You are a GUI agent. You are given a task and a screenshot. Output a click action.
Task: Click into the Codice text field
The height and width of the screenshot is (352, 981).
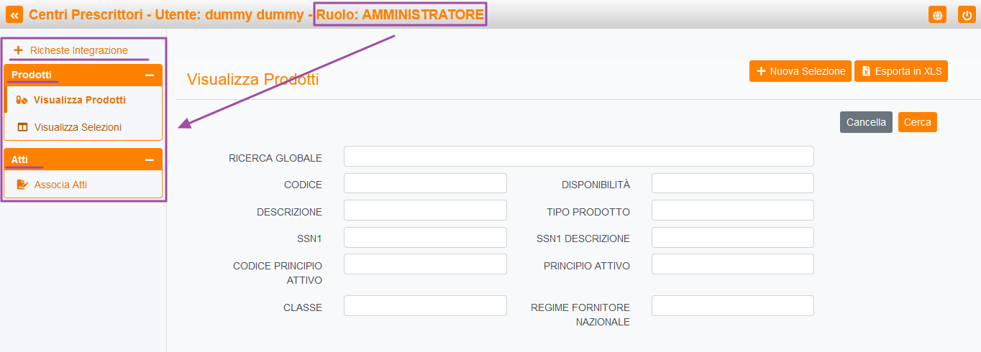coord(425,183)
